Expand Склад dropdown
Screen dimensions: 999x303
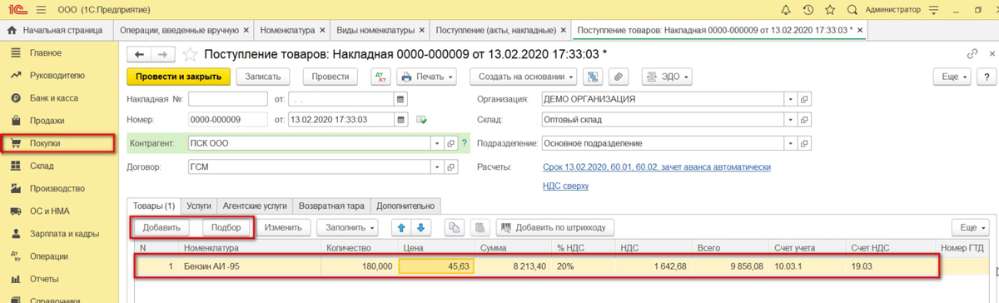pos(790,120)
